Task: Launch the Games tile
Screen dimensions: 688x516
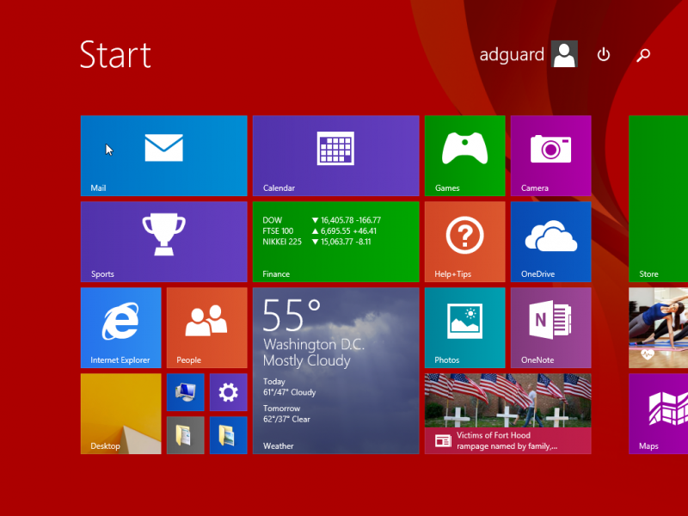Action: tap(464, 156)
